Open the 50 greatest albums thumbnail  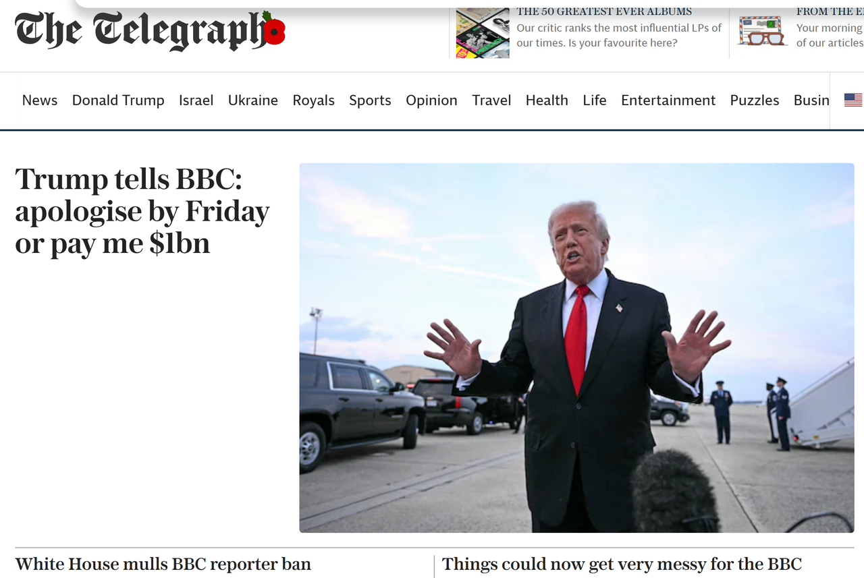tap(483, 33)
